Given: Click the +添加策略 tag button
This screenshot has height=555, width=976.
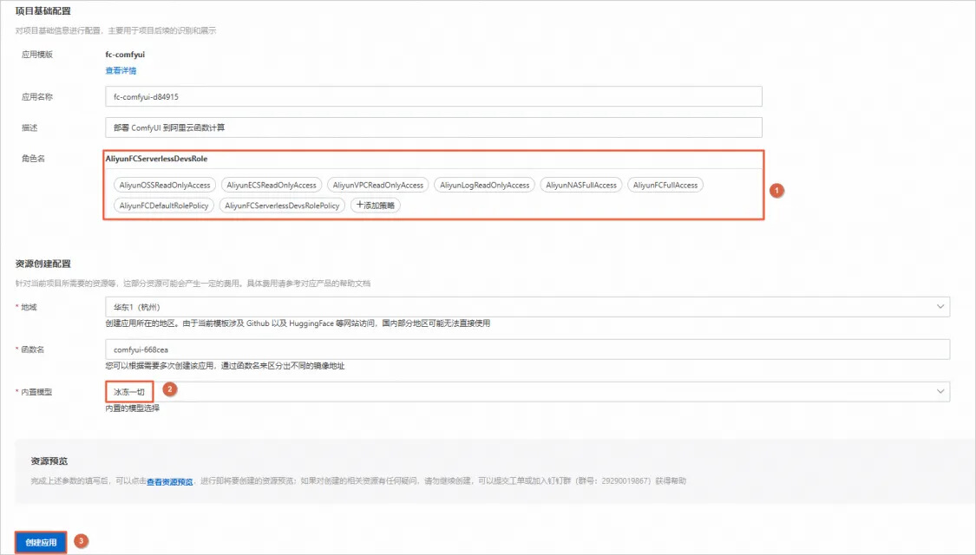Looking at the screenshot, I should click(376, 206).
